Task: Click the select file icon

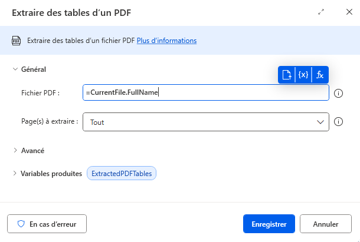Action: coord(287,75)
